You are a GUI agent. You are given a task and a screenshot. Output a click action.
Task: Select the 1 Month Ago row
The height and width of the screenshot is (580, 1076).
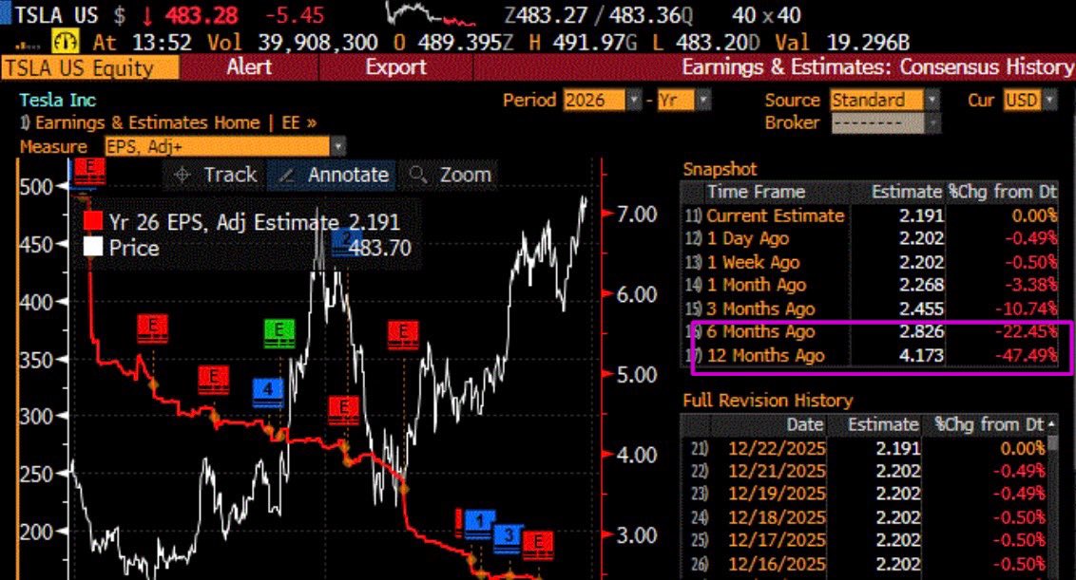870,285
